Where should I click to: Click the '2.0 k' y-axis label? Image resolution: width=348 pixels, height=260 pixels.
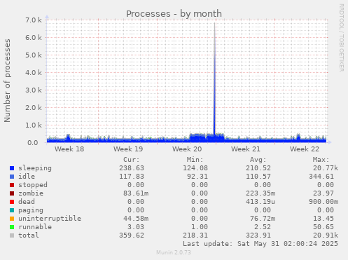point(34,108)
